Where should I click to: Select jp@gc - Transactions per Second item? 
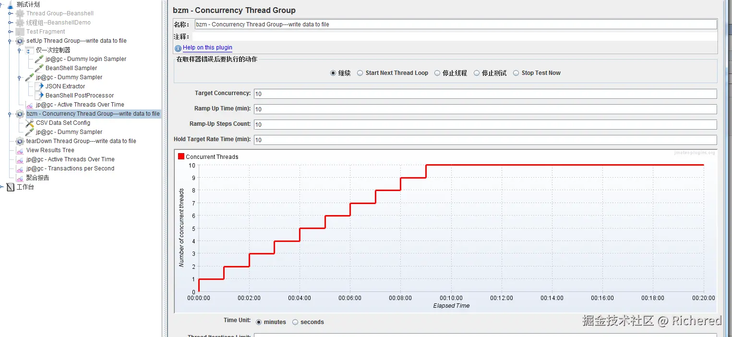[x=70, y=168]
